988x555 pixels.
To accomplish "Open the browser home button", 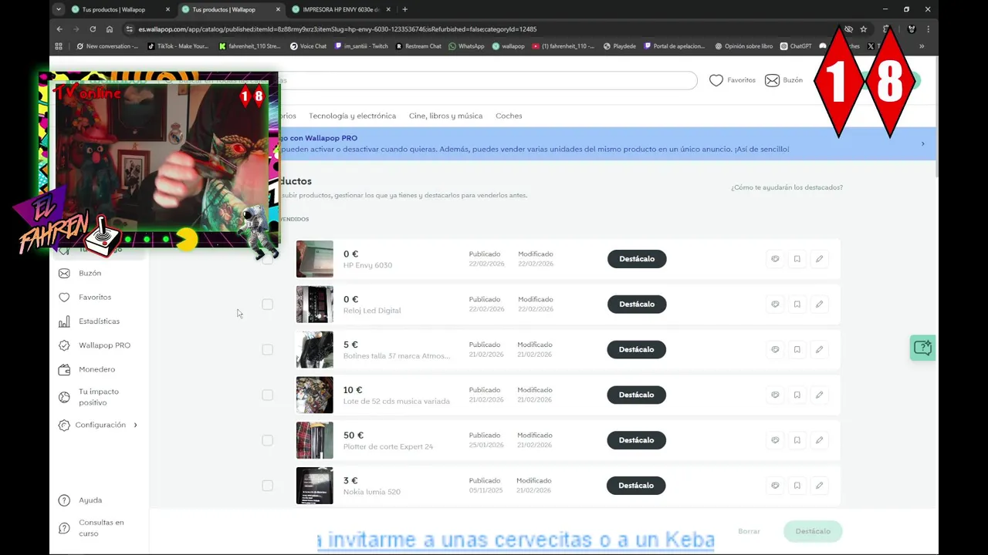I will click(110, 29).
